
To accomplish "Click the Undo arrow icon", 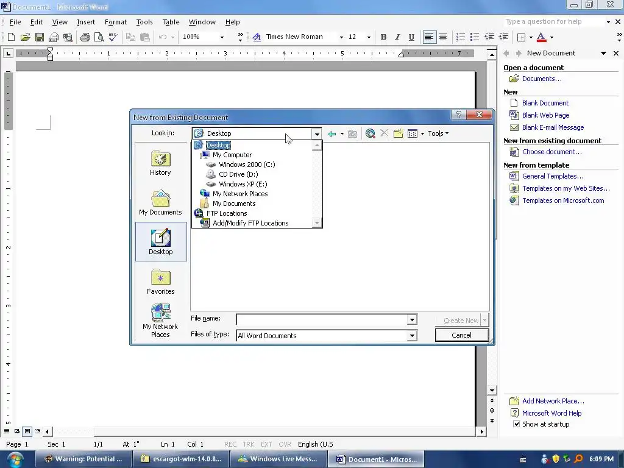I will [x=163, y=37].
